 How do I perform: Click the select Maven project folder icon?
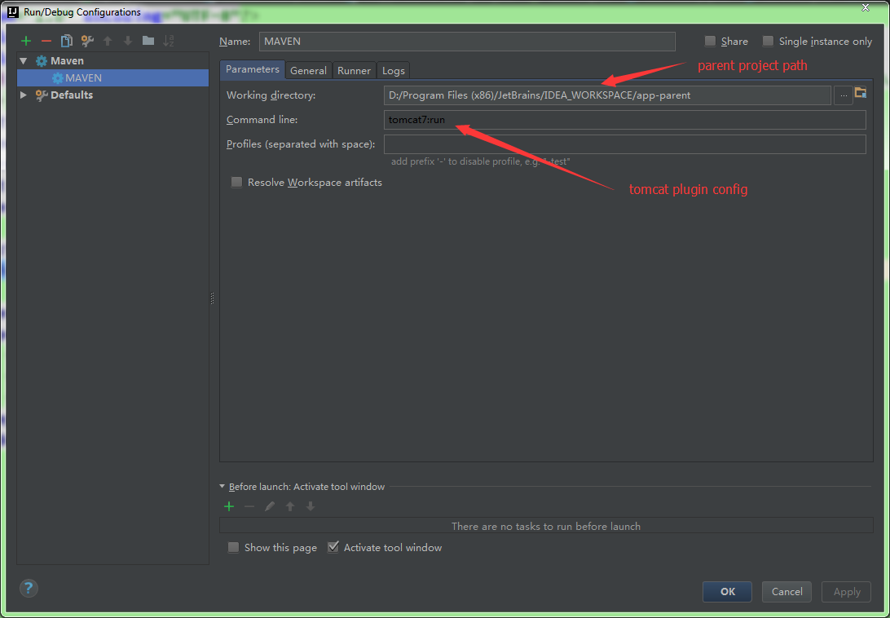(x=861, y=93)
